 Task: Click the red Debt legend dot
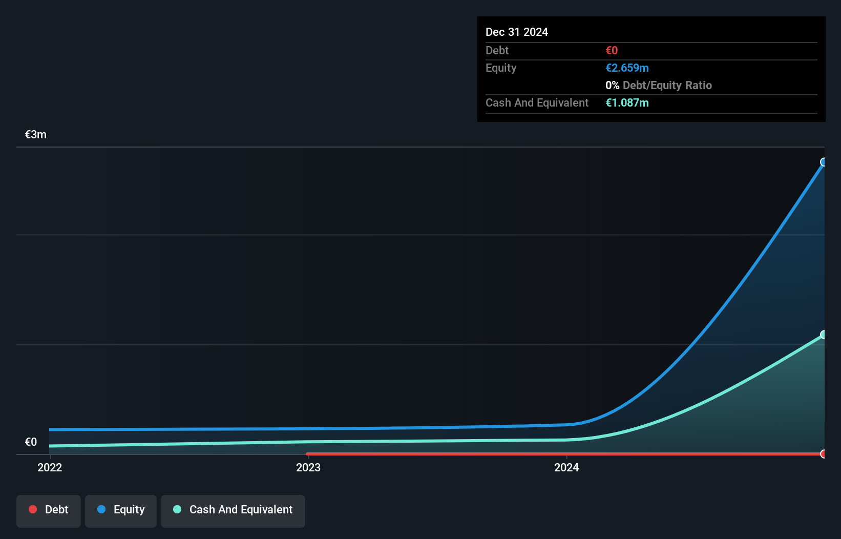(33, 509)
